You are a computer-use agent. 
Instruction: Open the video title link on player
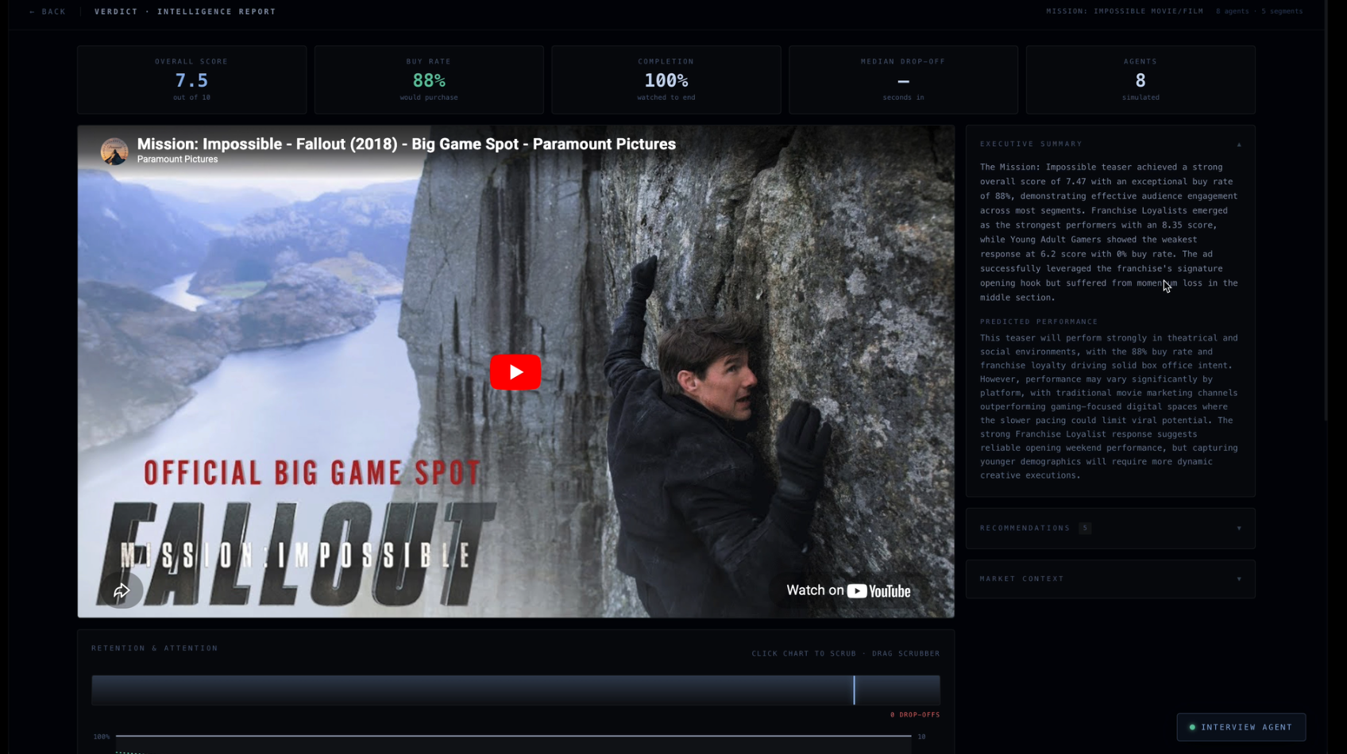coord(406,144)
